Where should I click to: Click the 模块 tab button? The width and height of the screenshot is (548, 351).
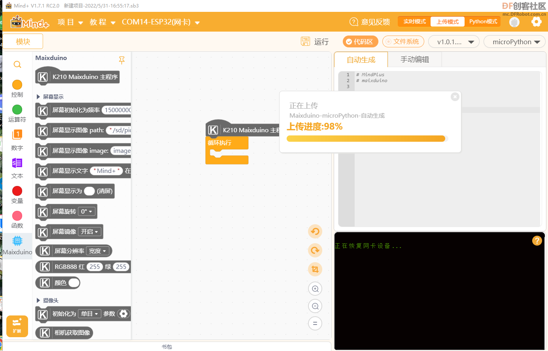pyautogui.click(x=23, y=41)
